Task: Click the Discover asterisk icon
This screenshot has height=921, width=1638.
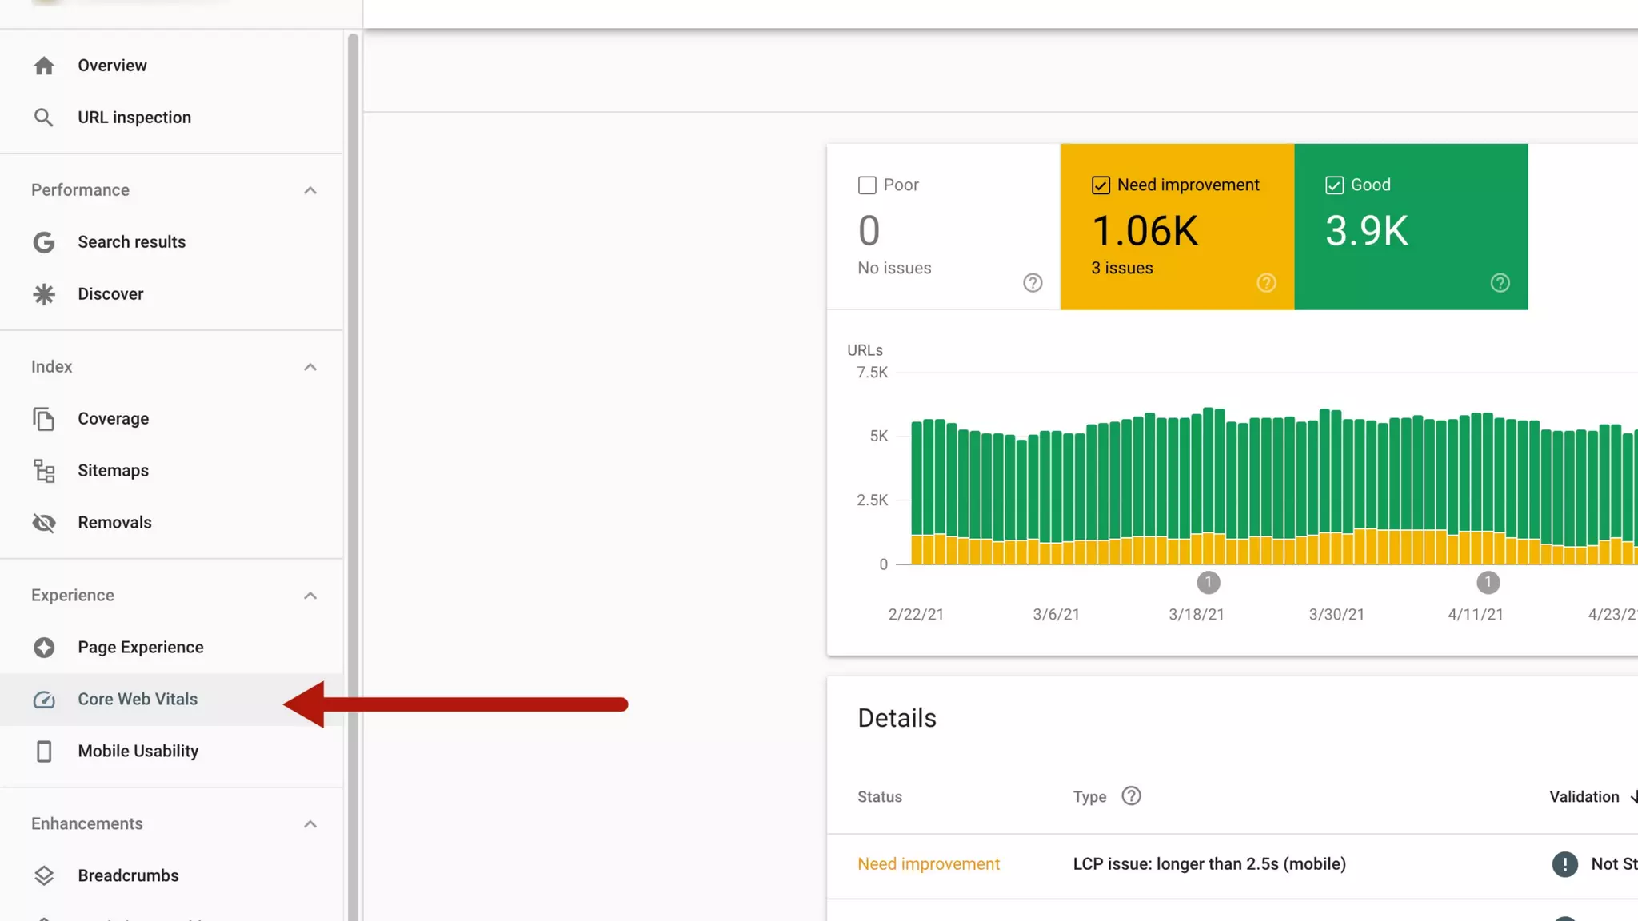Action: pyautogui.click(x=44, y=294)
